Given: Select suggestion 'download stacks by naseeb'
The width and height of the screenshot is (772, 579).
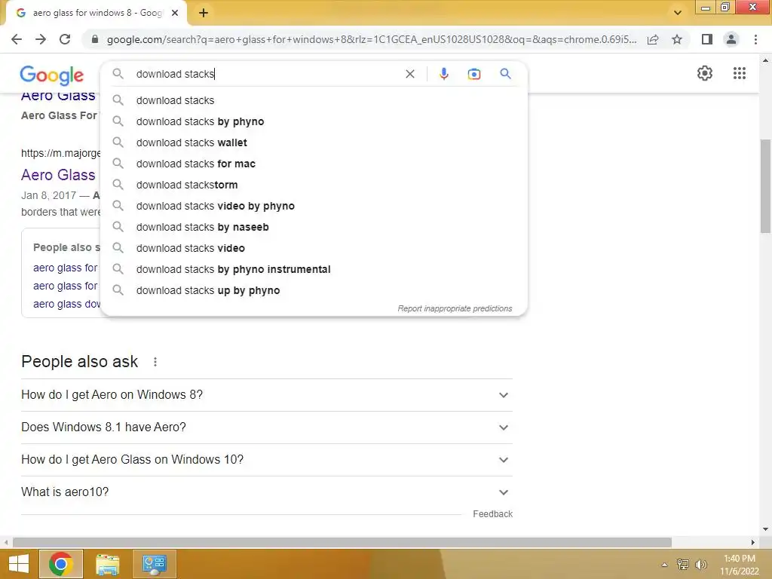Looking at the screenshot, I should coord(314,228).
